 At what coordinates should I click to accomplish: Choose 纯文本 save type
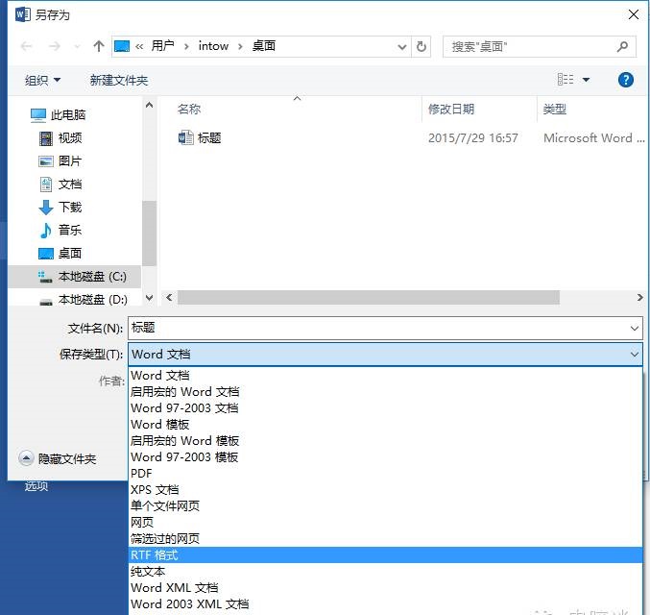(x=386, y=572)
